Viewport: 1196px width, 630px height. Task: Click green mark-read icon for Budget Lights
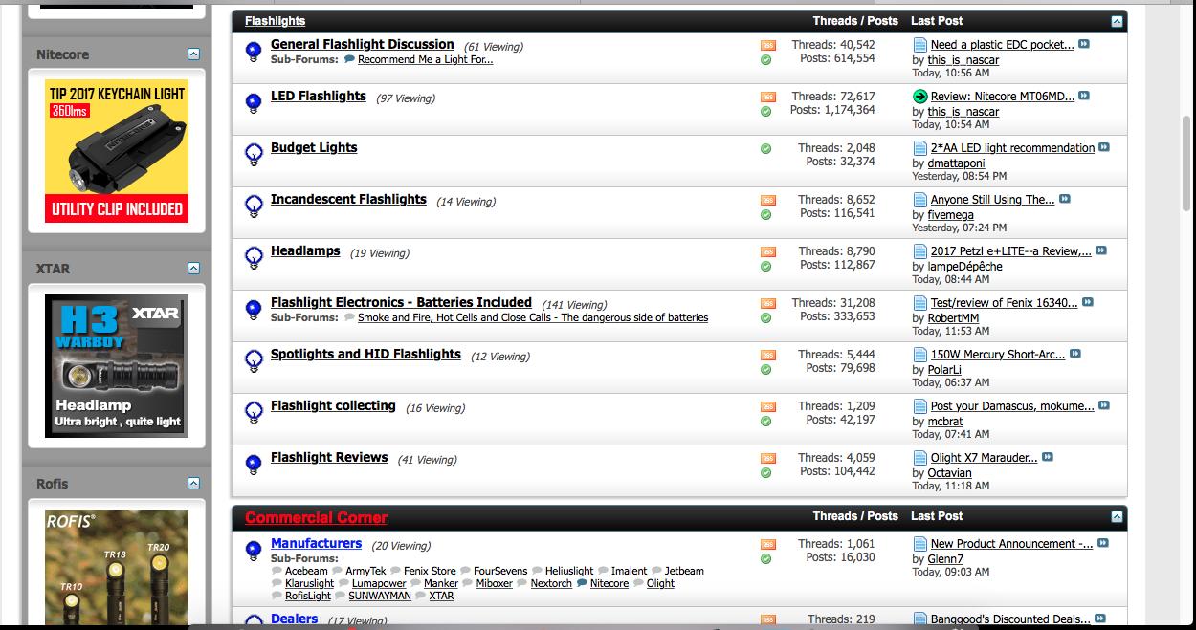point(766,148)
